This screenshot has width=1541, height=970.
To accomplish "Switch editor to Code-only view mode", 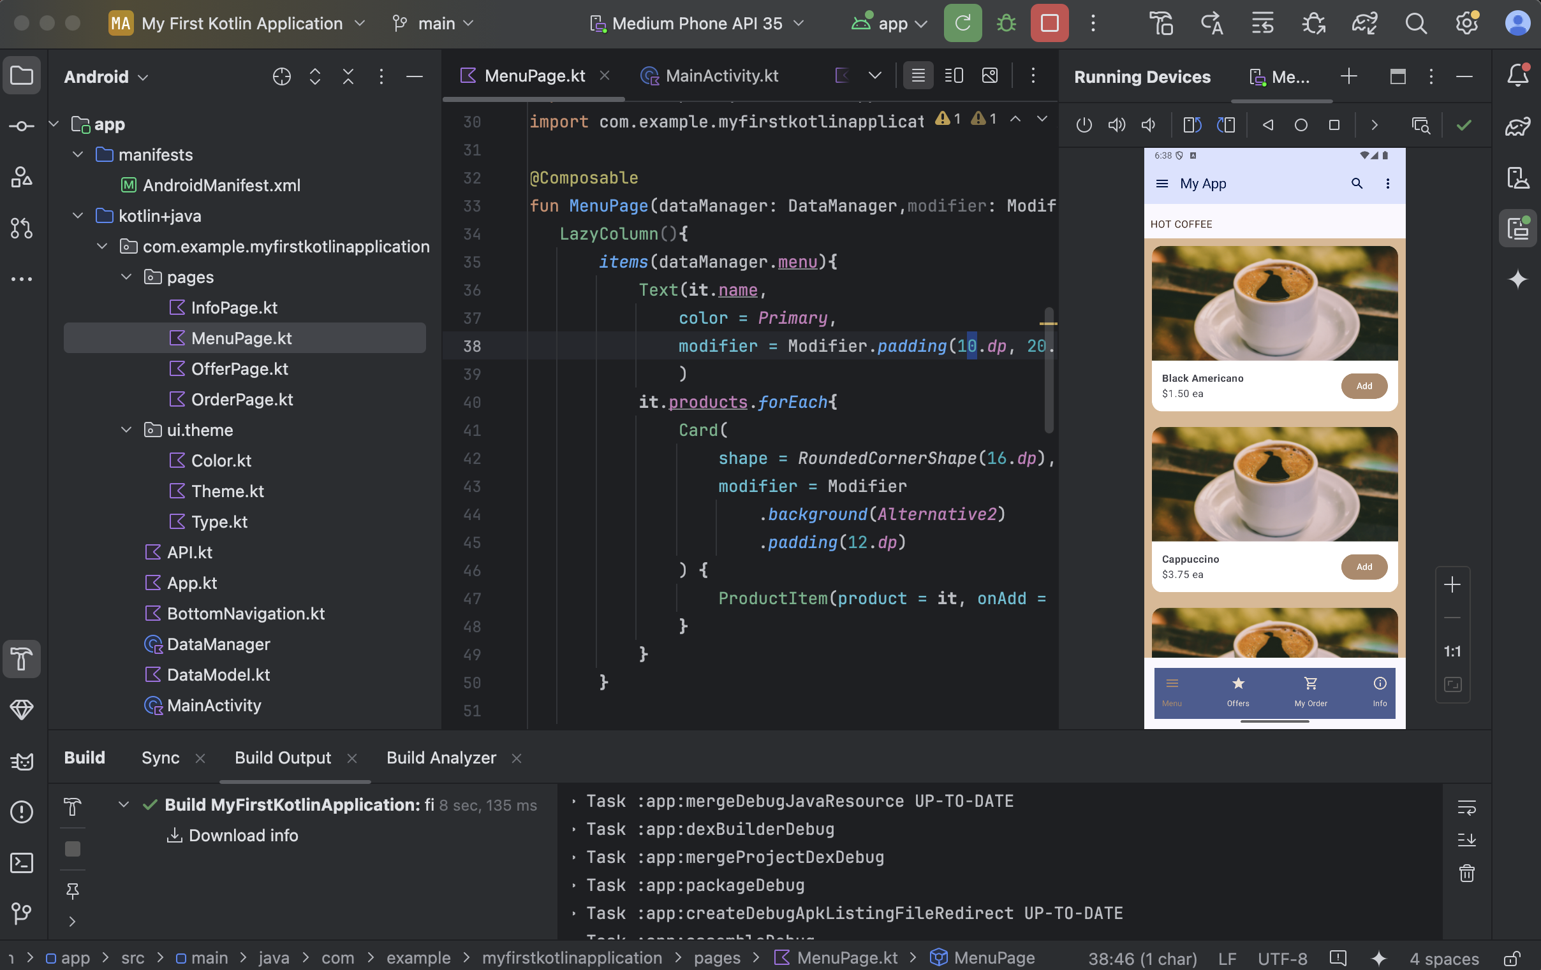I will tap(918, 76).
